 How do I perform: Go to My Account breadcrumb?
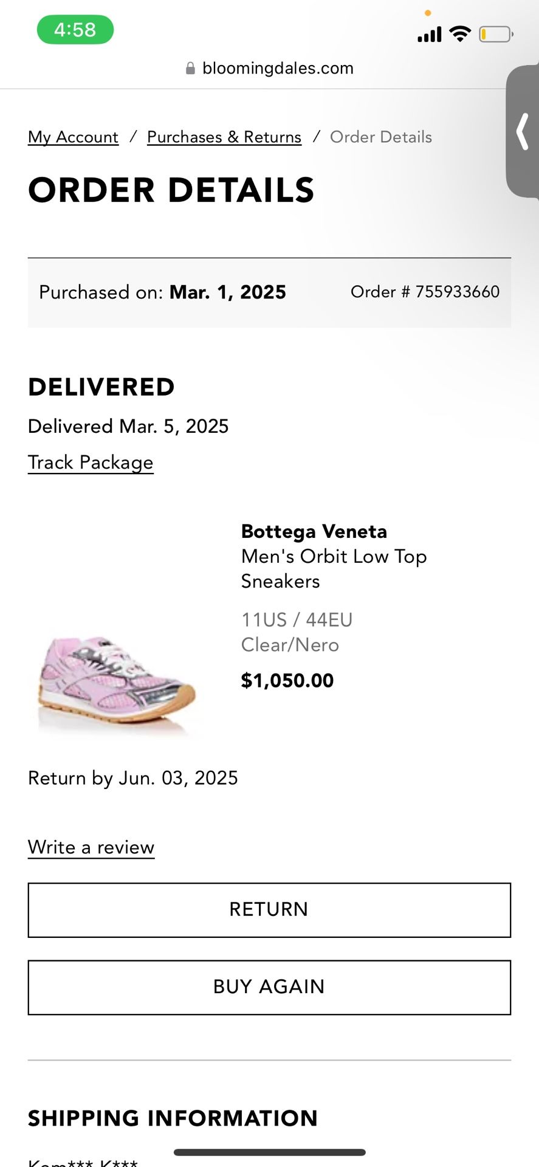tap(73, 137)
